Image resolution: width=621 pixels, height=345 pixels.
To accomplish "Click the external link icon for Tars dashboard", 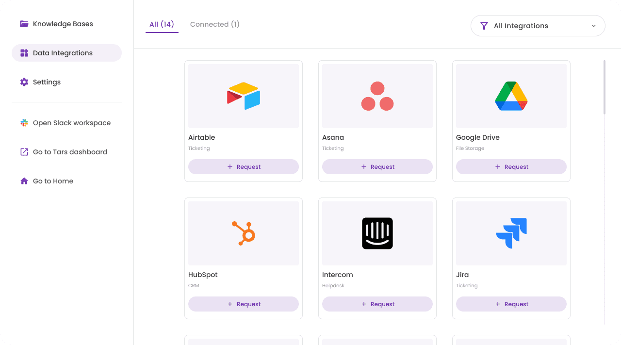I will [24, 152].
